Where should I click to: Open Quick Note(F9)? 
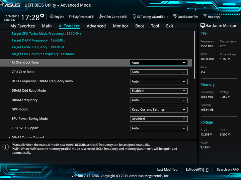185,17
